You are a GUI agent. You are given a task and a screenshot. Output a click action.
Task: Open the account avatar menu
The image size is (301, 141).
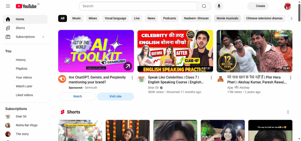coord(287,6)
